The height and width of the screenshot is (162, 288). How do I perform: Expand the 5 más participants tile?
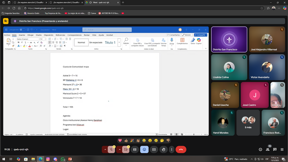(x=248, y=123)
